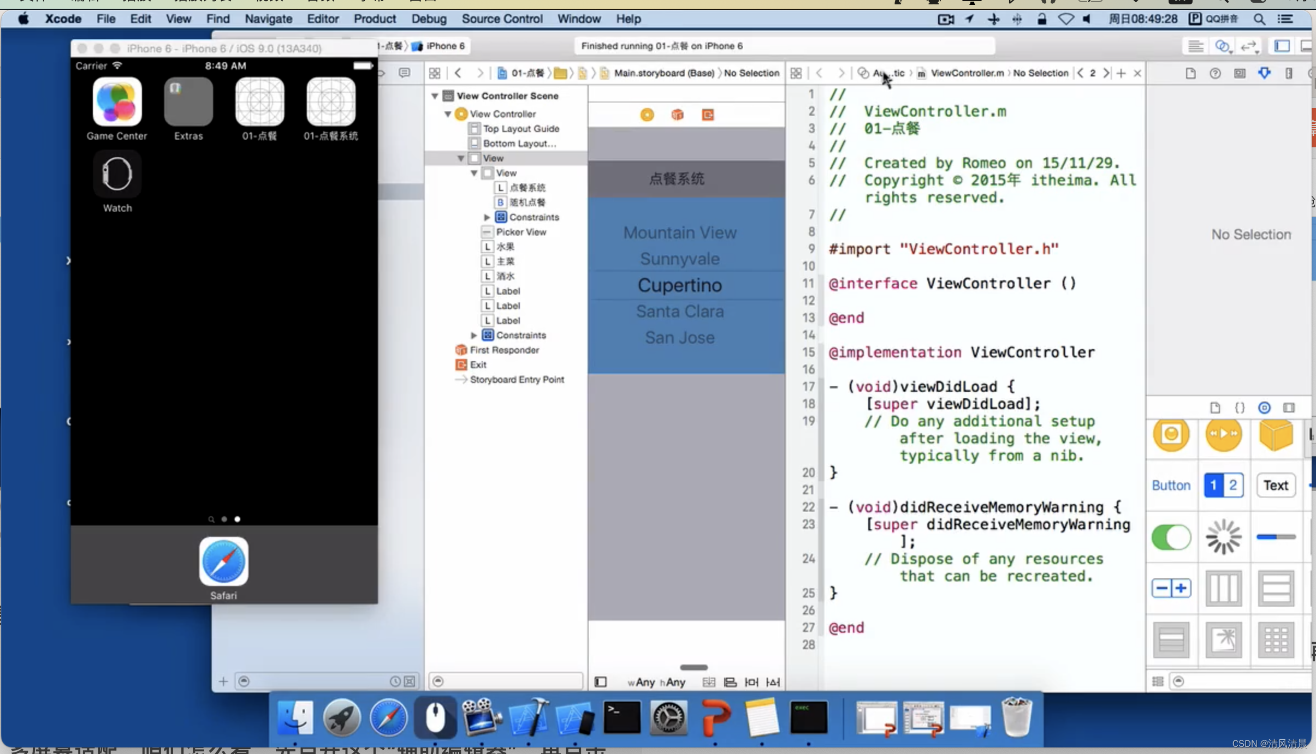Open Pin constraints menu
This screenshot has width=1316, height=754.
click(751, 682)
